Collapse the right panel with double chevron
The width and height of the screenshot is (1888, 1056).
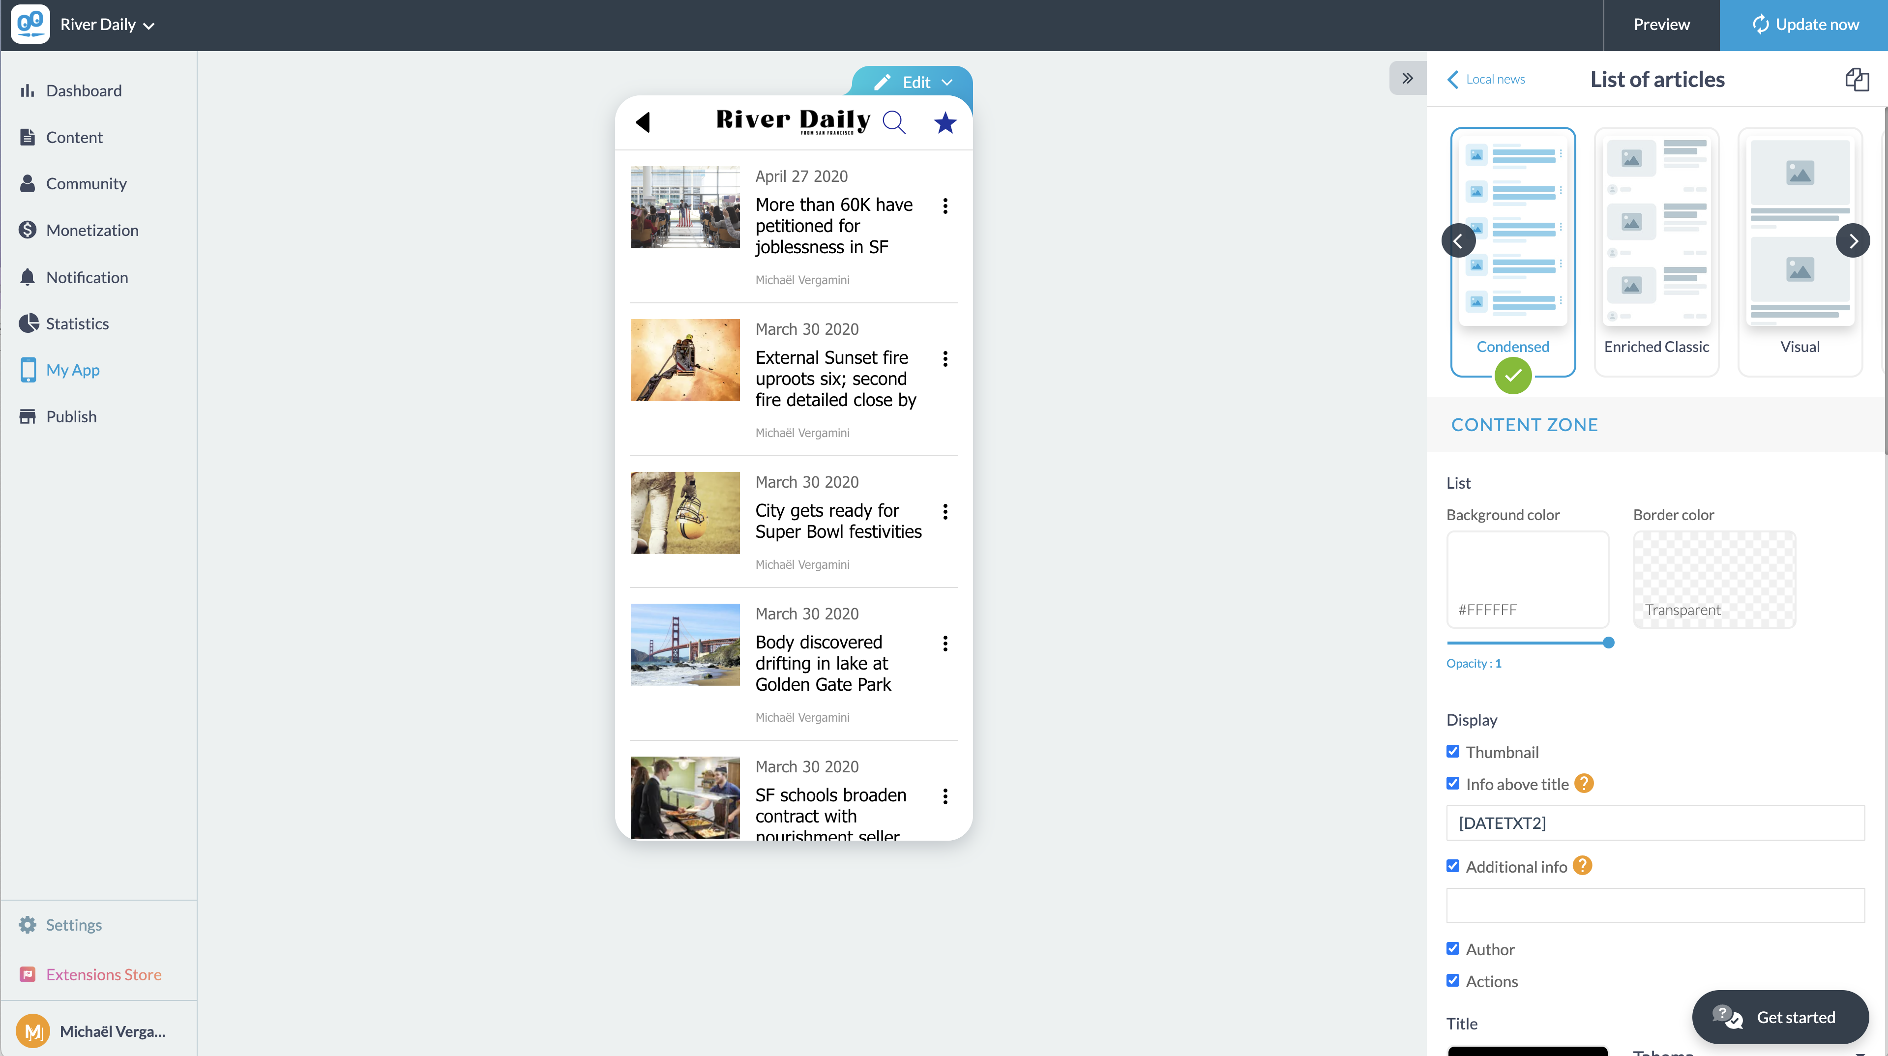pyautogui.click(x=1407, y=78)
